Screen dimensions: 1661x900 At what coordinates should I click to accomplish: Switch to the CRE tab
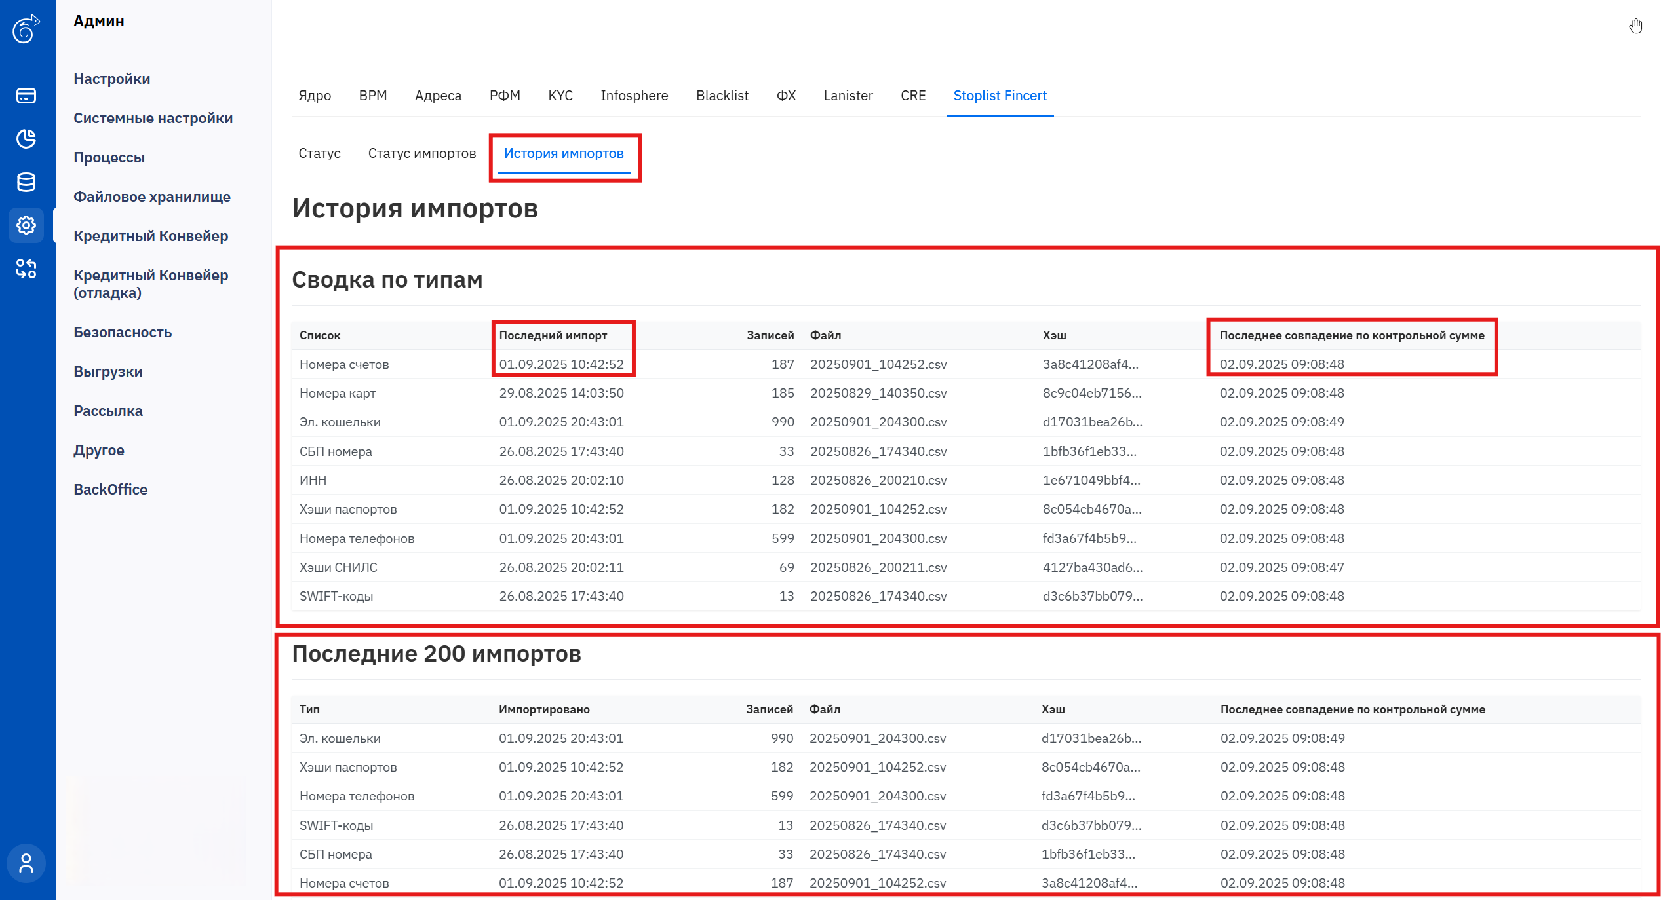coord(913,96)
